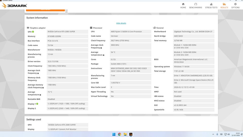Click the 'Settings used' heading

[x=34, y=119]
